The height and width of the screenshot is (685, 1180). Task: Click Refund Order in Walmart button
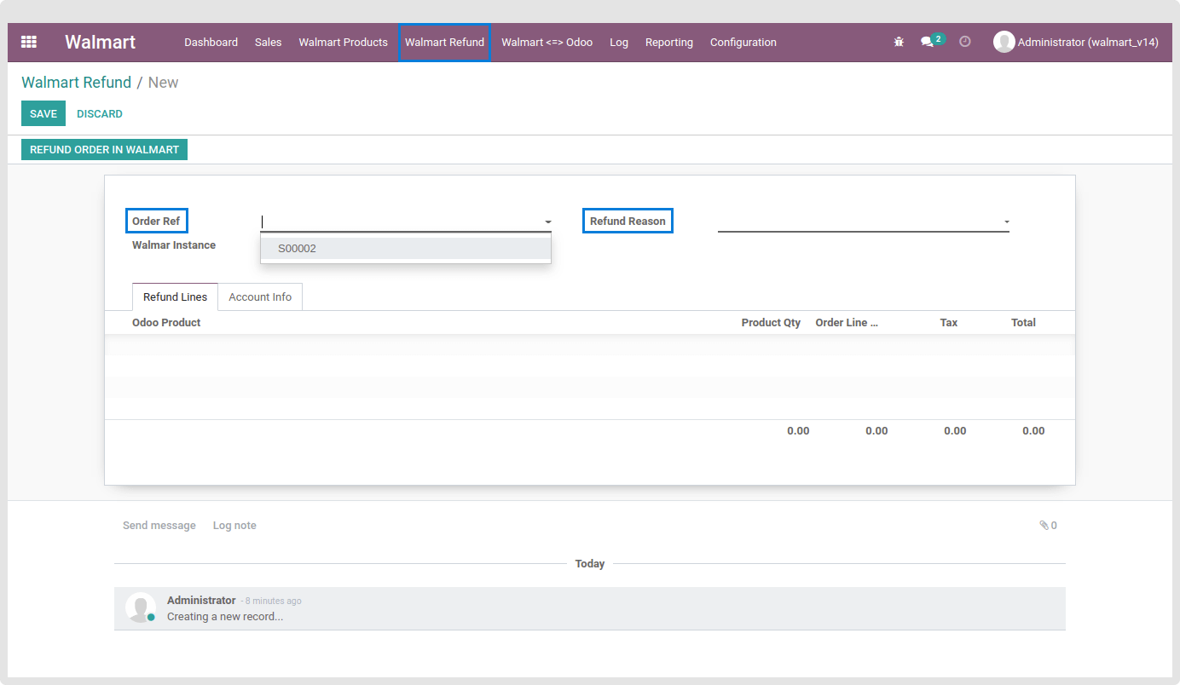(x=104, y=149)
